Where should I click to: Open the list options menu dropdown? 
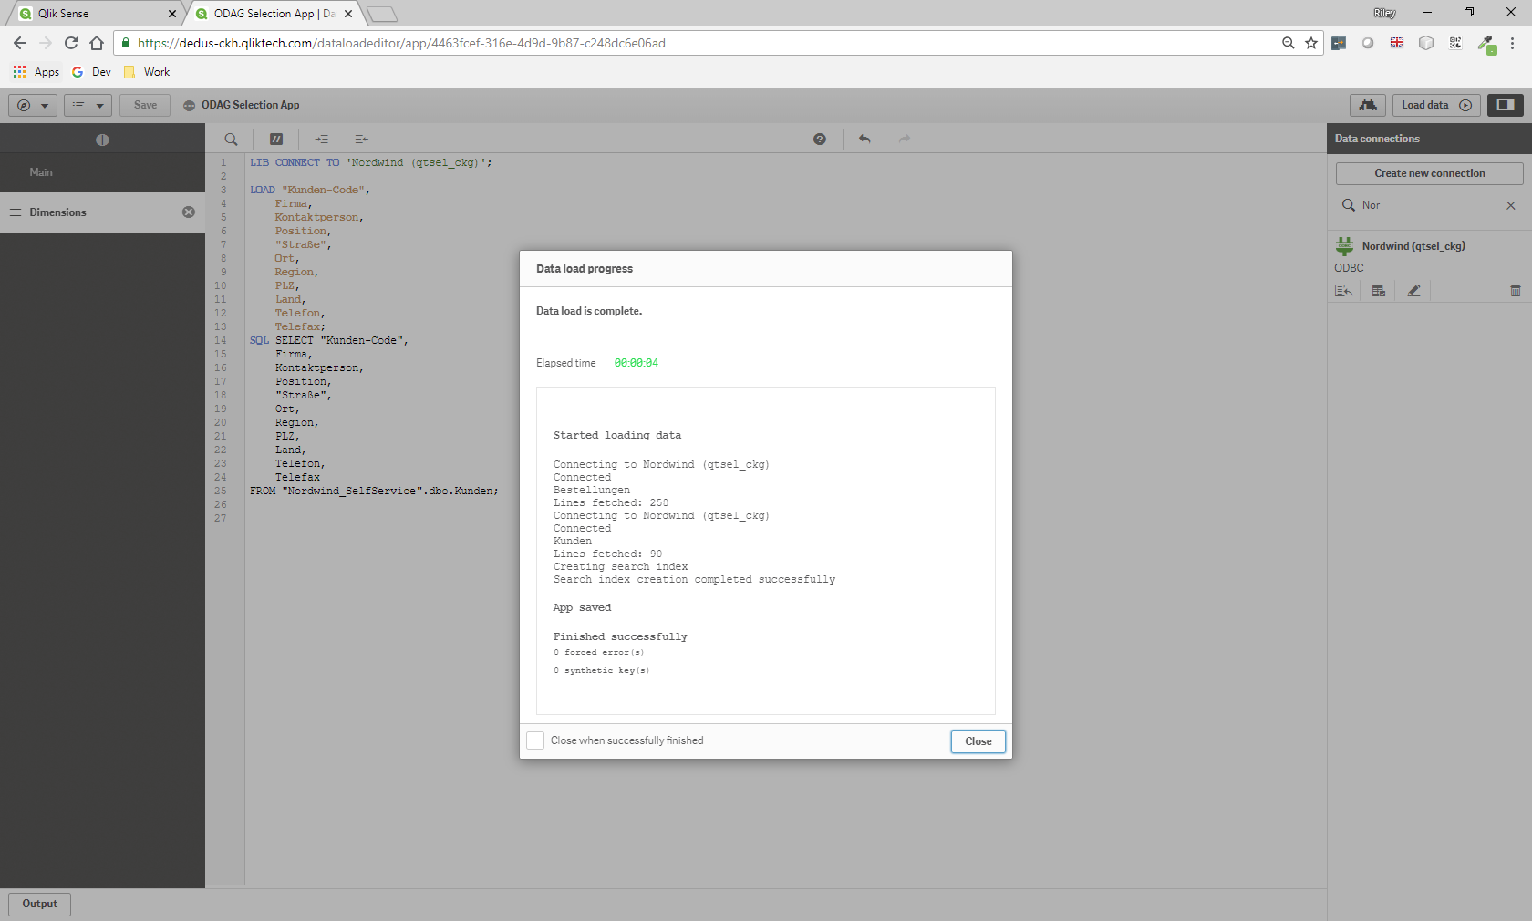(x=88, y=106)
